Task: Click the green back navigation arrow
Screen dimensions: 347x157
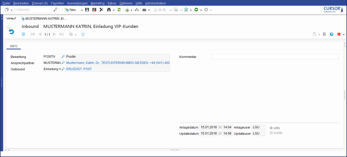Action: point(196,10)
